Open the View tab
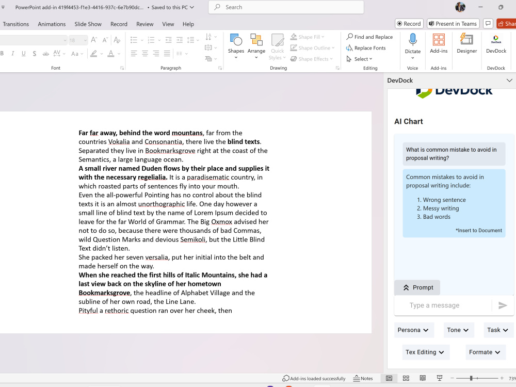The width and height of the screenshot is (516, 387). 168,24
